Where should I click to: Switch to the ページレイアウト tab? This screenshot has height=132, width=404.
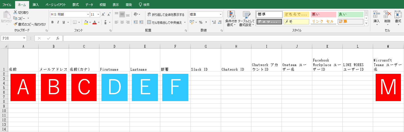tap(55, 5)
